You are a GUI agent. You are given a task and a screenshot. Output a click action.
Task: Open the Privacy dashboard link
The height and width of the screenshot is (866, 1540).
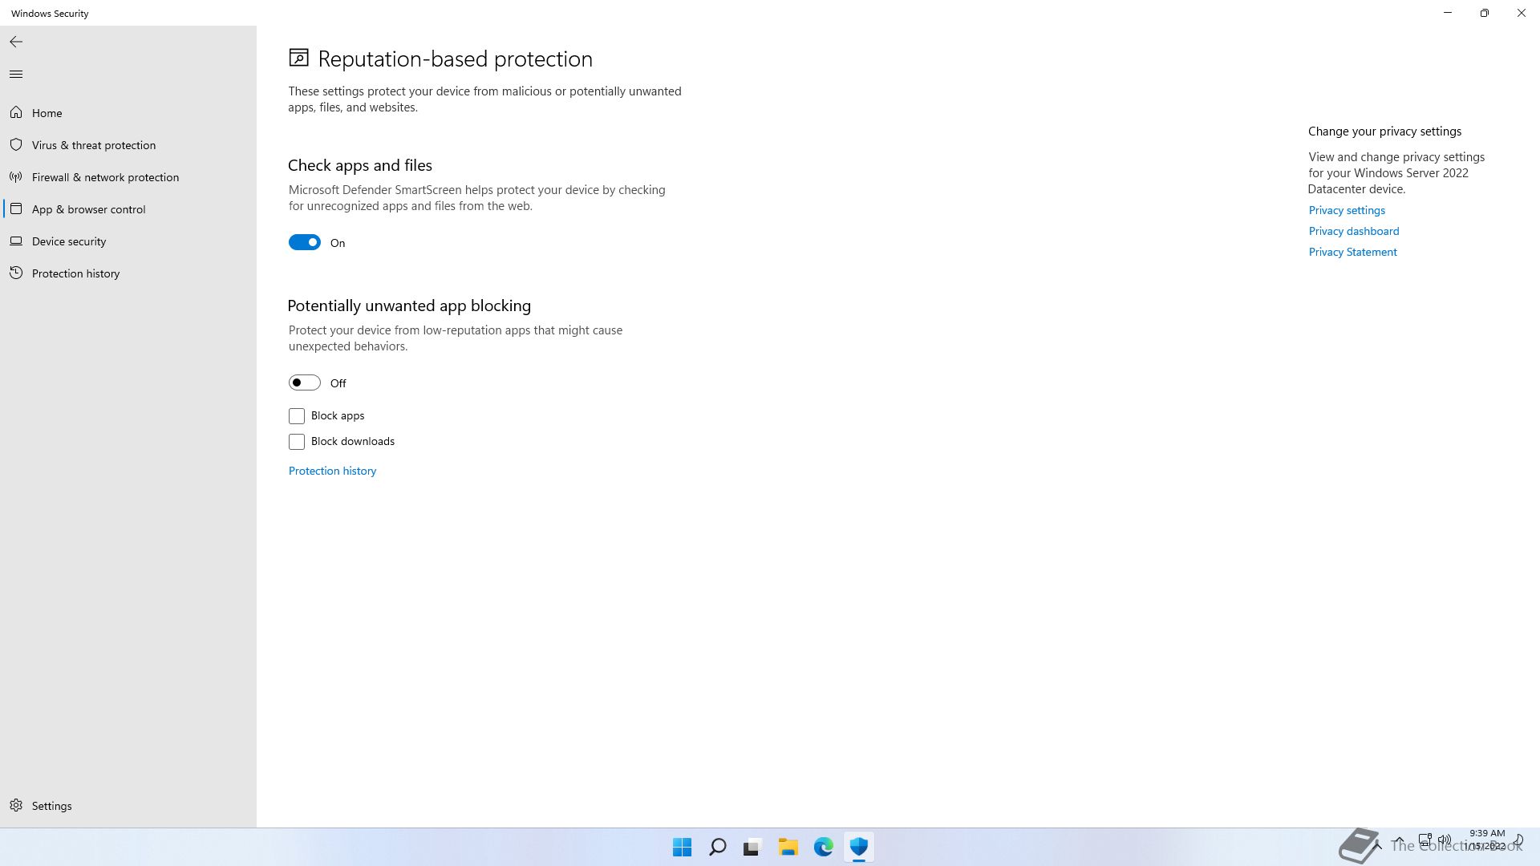[x=1353, y=231]
